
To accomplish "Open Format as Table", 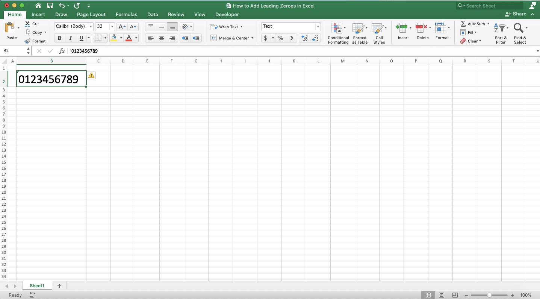I will [x=360, y=33].
